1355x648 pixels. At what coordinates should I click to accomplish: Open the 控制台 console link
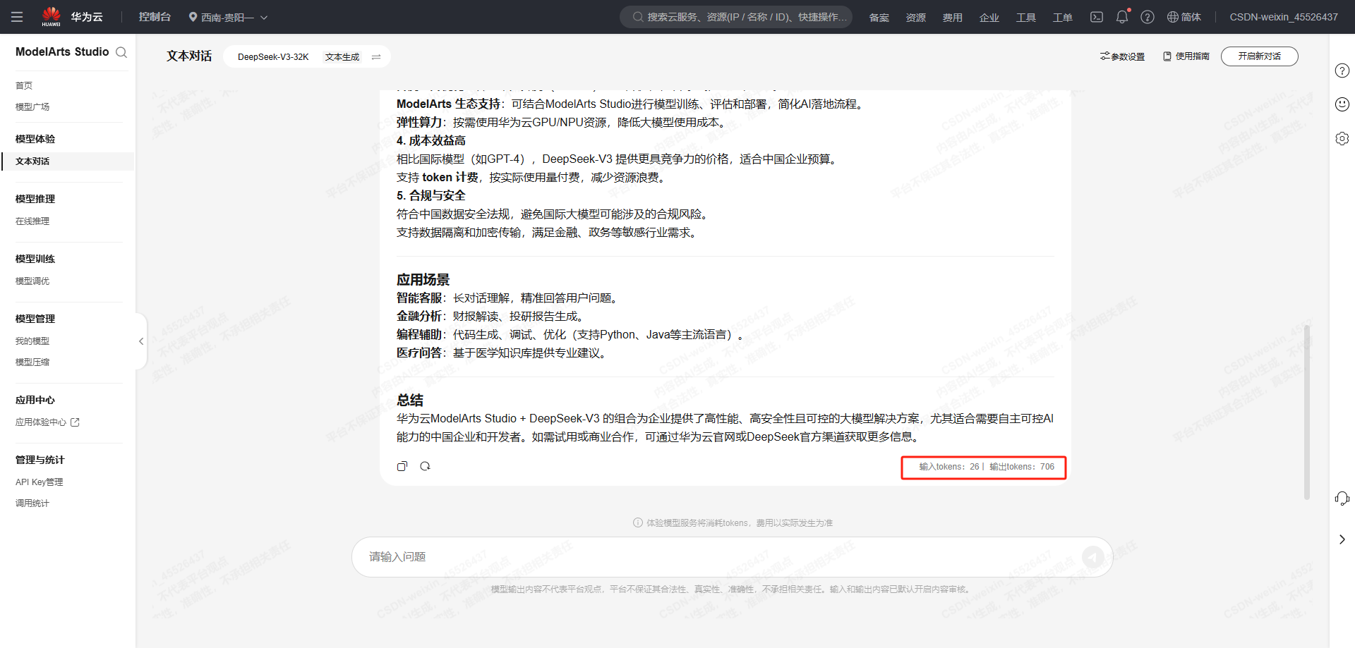pyautogui.click(x=155, y=17)
